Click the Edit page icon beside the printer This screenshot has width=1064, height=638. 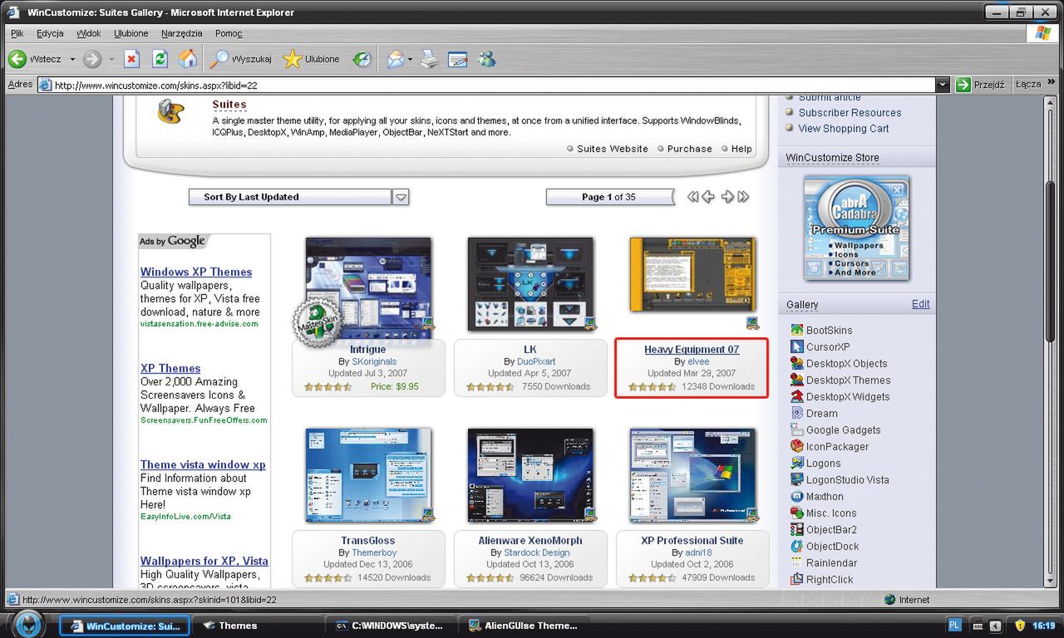457,59
